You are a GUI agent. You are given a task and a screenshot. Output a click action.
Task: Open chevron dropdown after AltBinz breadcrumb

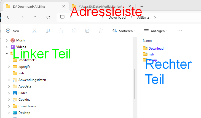[x=155, y=17]
